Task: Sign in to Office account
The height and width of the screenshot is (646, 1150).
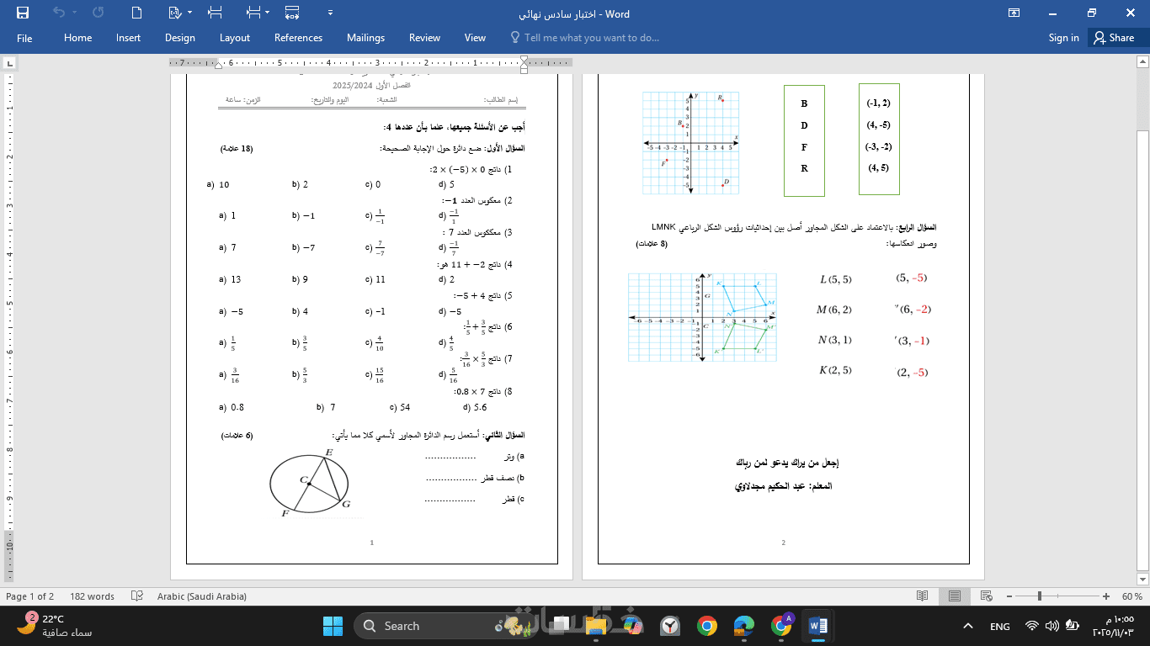Action: tap(1064, 38)
